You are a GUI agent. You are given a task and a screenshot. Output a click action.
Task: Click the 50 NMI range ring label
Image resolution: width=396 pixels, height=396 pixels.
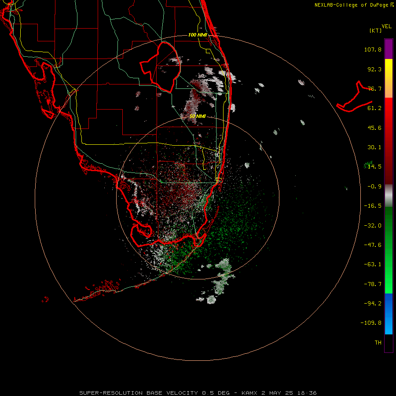point(198,117)
